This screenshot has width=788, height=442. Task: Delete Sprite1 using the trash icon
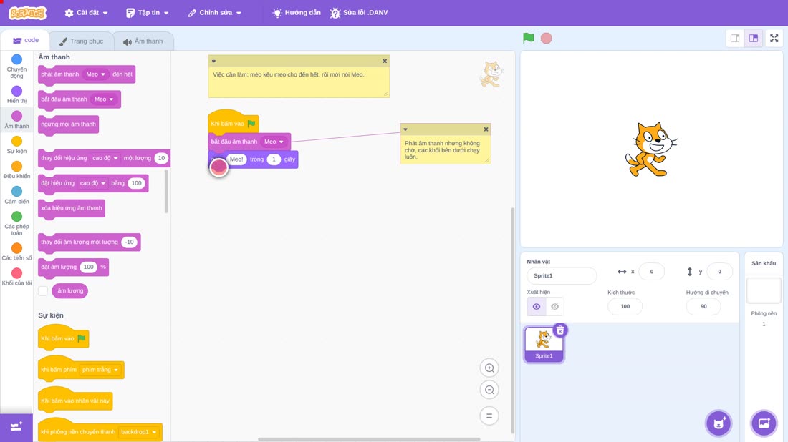tap(560, 330)
